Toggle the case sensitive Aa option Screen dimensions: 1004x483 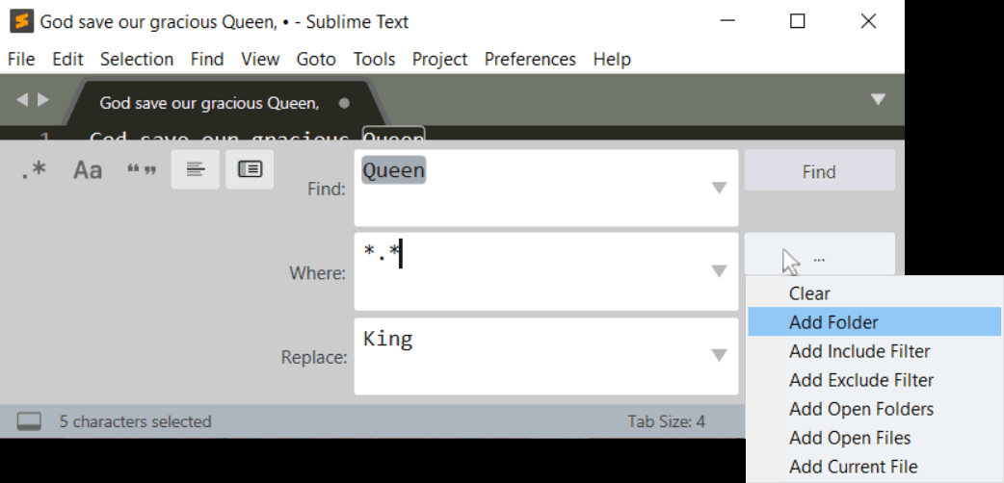pyautogui.click(x=88, y=170)
